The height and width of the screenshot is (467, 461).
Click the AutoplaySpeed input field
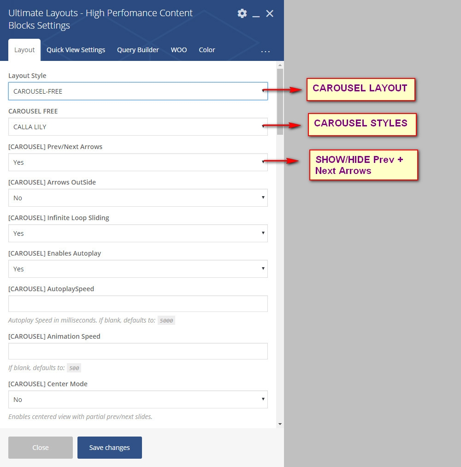click(x=138, y=304)
